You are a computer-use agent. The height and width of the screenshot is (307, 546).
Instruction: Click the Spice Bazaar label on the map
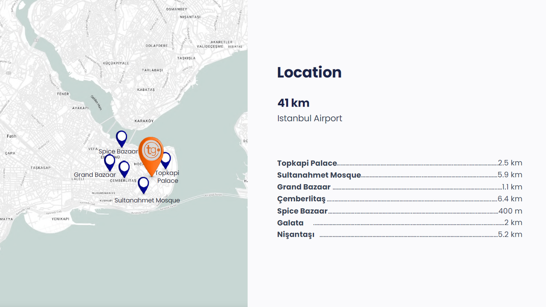coord(118,151)
